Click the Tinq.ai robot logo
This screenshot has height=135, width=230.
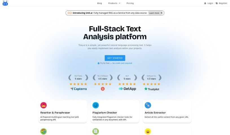pos(5,3)
